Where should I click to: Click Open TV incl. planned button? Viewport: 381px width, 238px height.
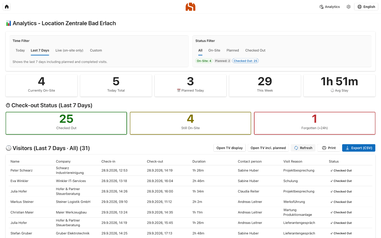(x=268, y=148)
